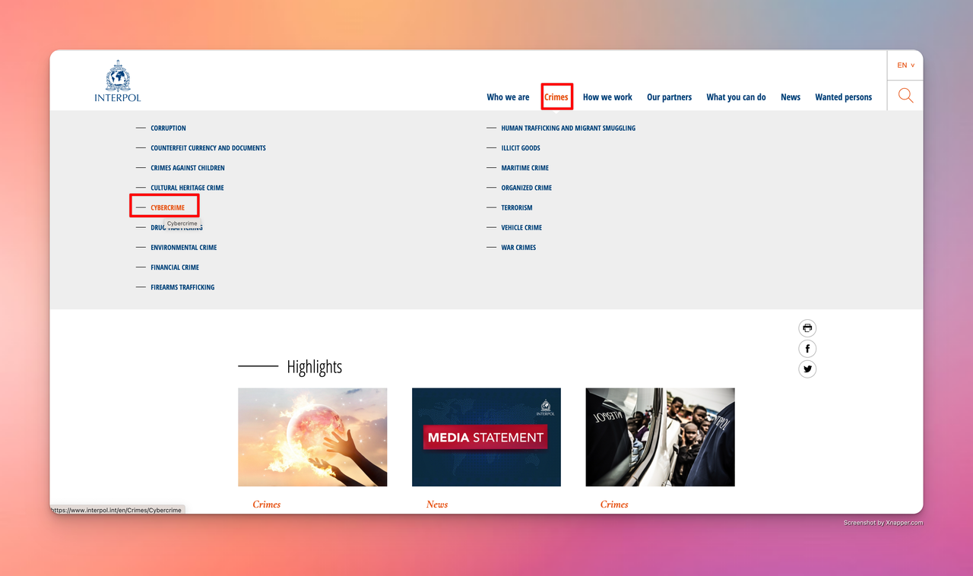This screenshot has width=973, height=576.
Task: Click the INTERPOL logo
Action: click(118, 81)
